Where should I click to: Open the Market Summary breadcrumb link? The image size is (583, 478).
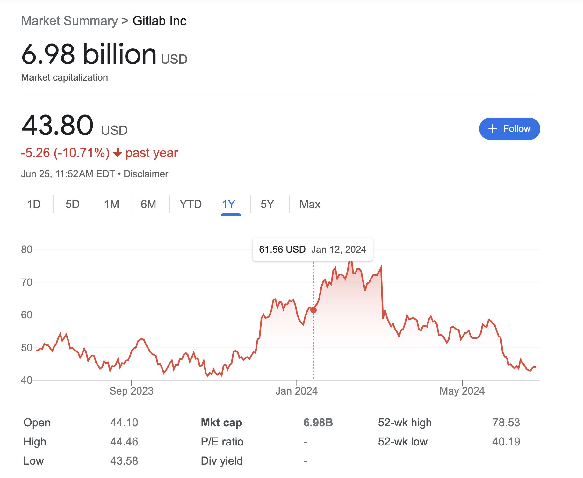(x=69, y=21)
